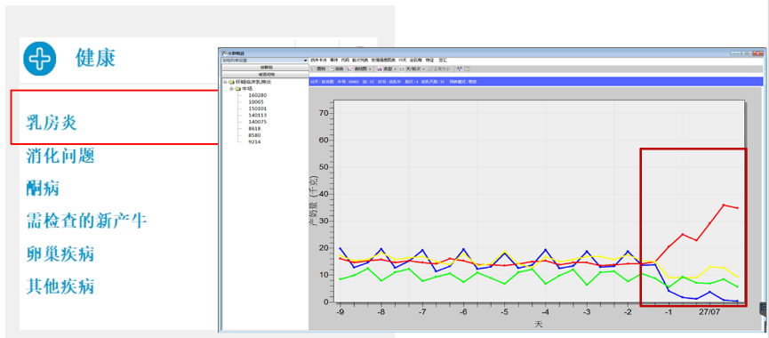Open the 天/胎次 dropdown arrow

423,69
